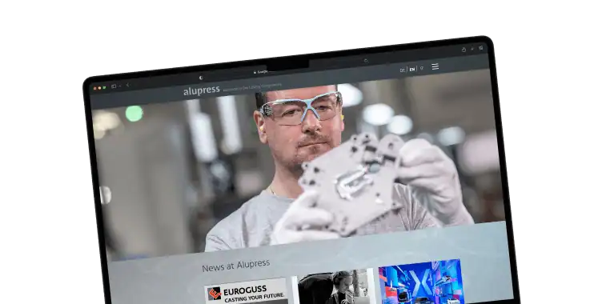Switch the site language to DE
The image size is (602, 304).
coord(403,70)
